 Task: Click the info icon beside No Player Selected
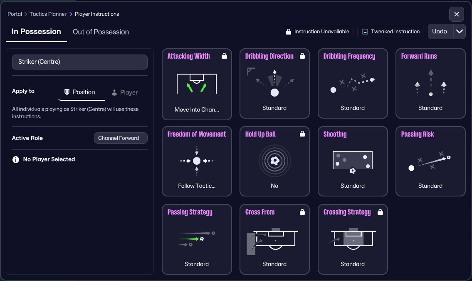pos(16,159)
